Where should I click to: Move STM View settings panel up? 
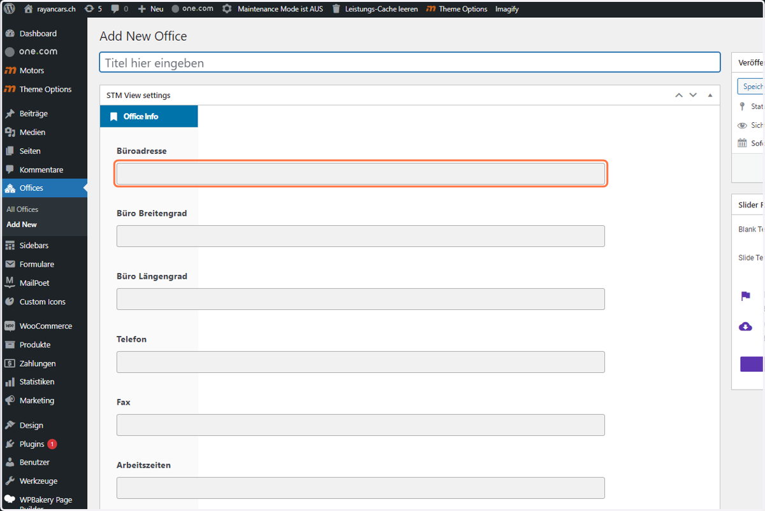click(x=680, y=95)
